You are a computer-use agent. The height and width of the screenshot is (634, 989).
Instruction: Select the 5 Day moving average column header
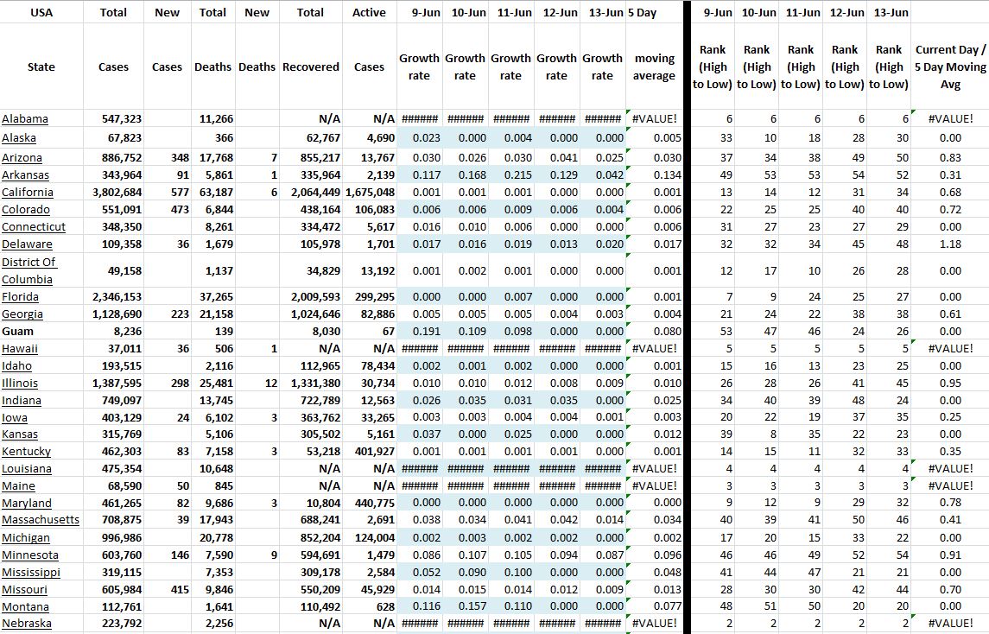point(654,67)
